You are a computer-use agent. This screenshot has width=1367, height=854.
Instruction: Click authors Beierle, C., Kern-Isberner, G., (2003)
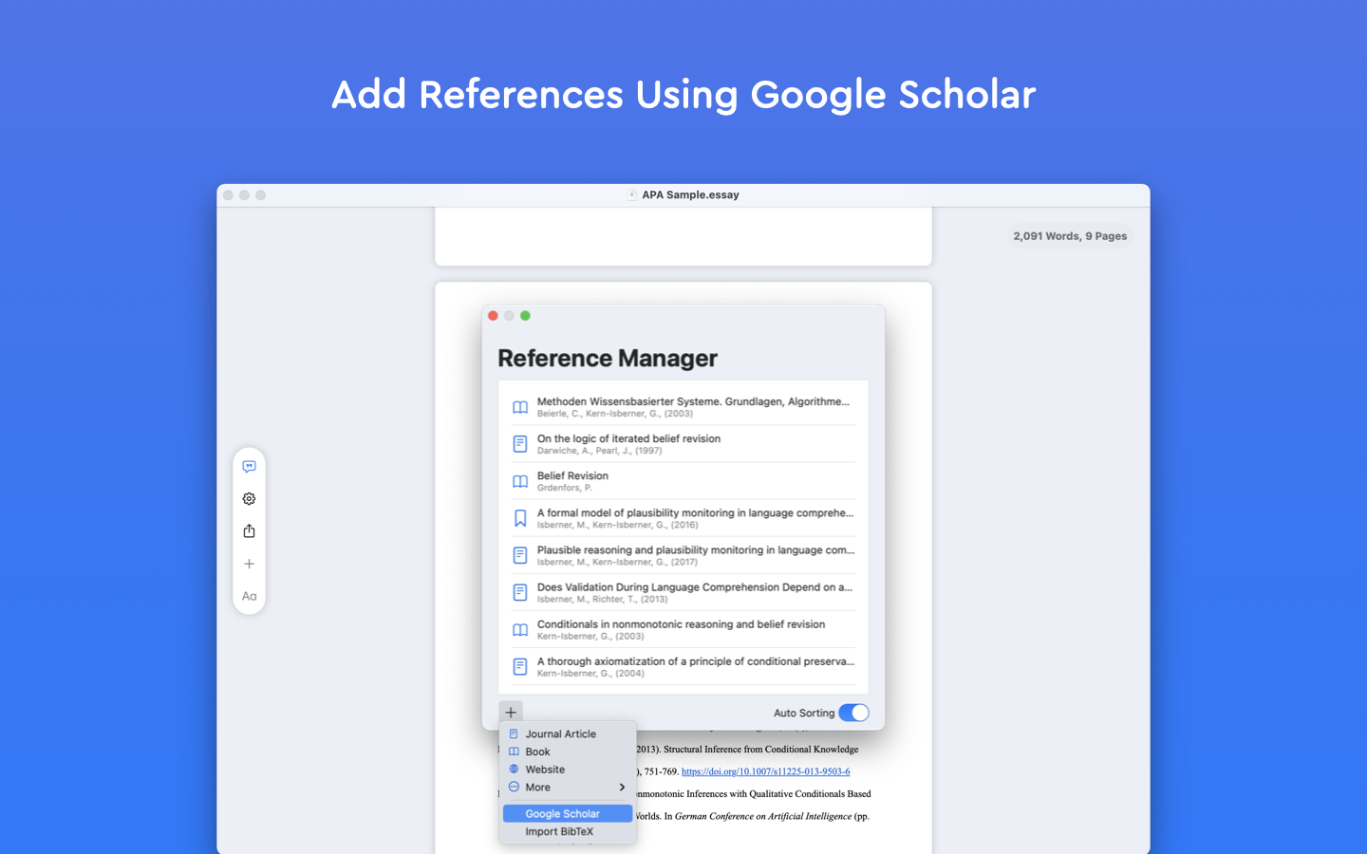[x=615, y=414]
